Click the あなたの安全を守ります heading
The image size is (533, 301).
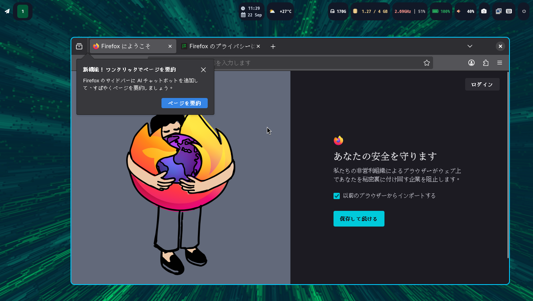coord(385,156)
